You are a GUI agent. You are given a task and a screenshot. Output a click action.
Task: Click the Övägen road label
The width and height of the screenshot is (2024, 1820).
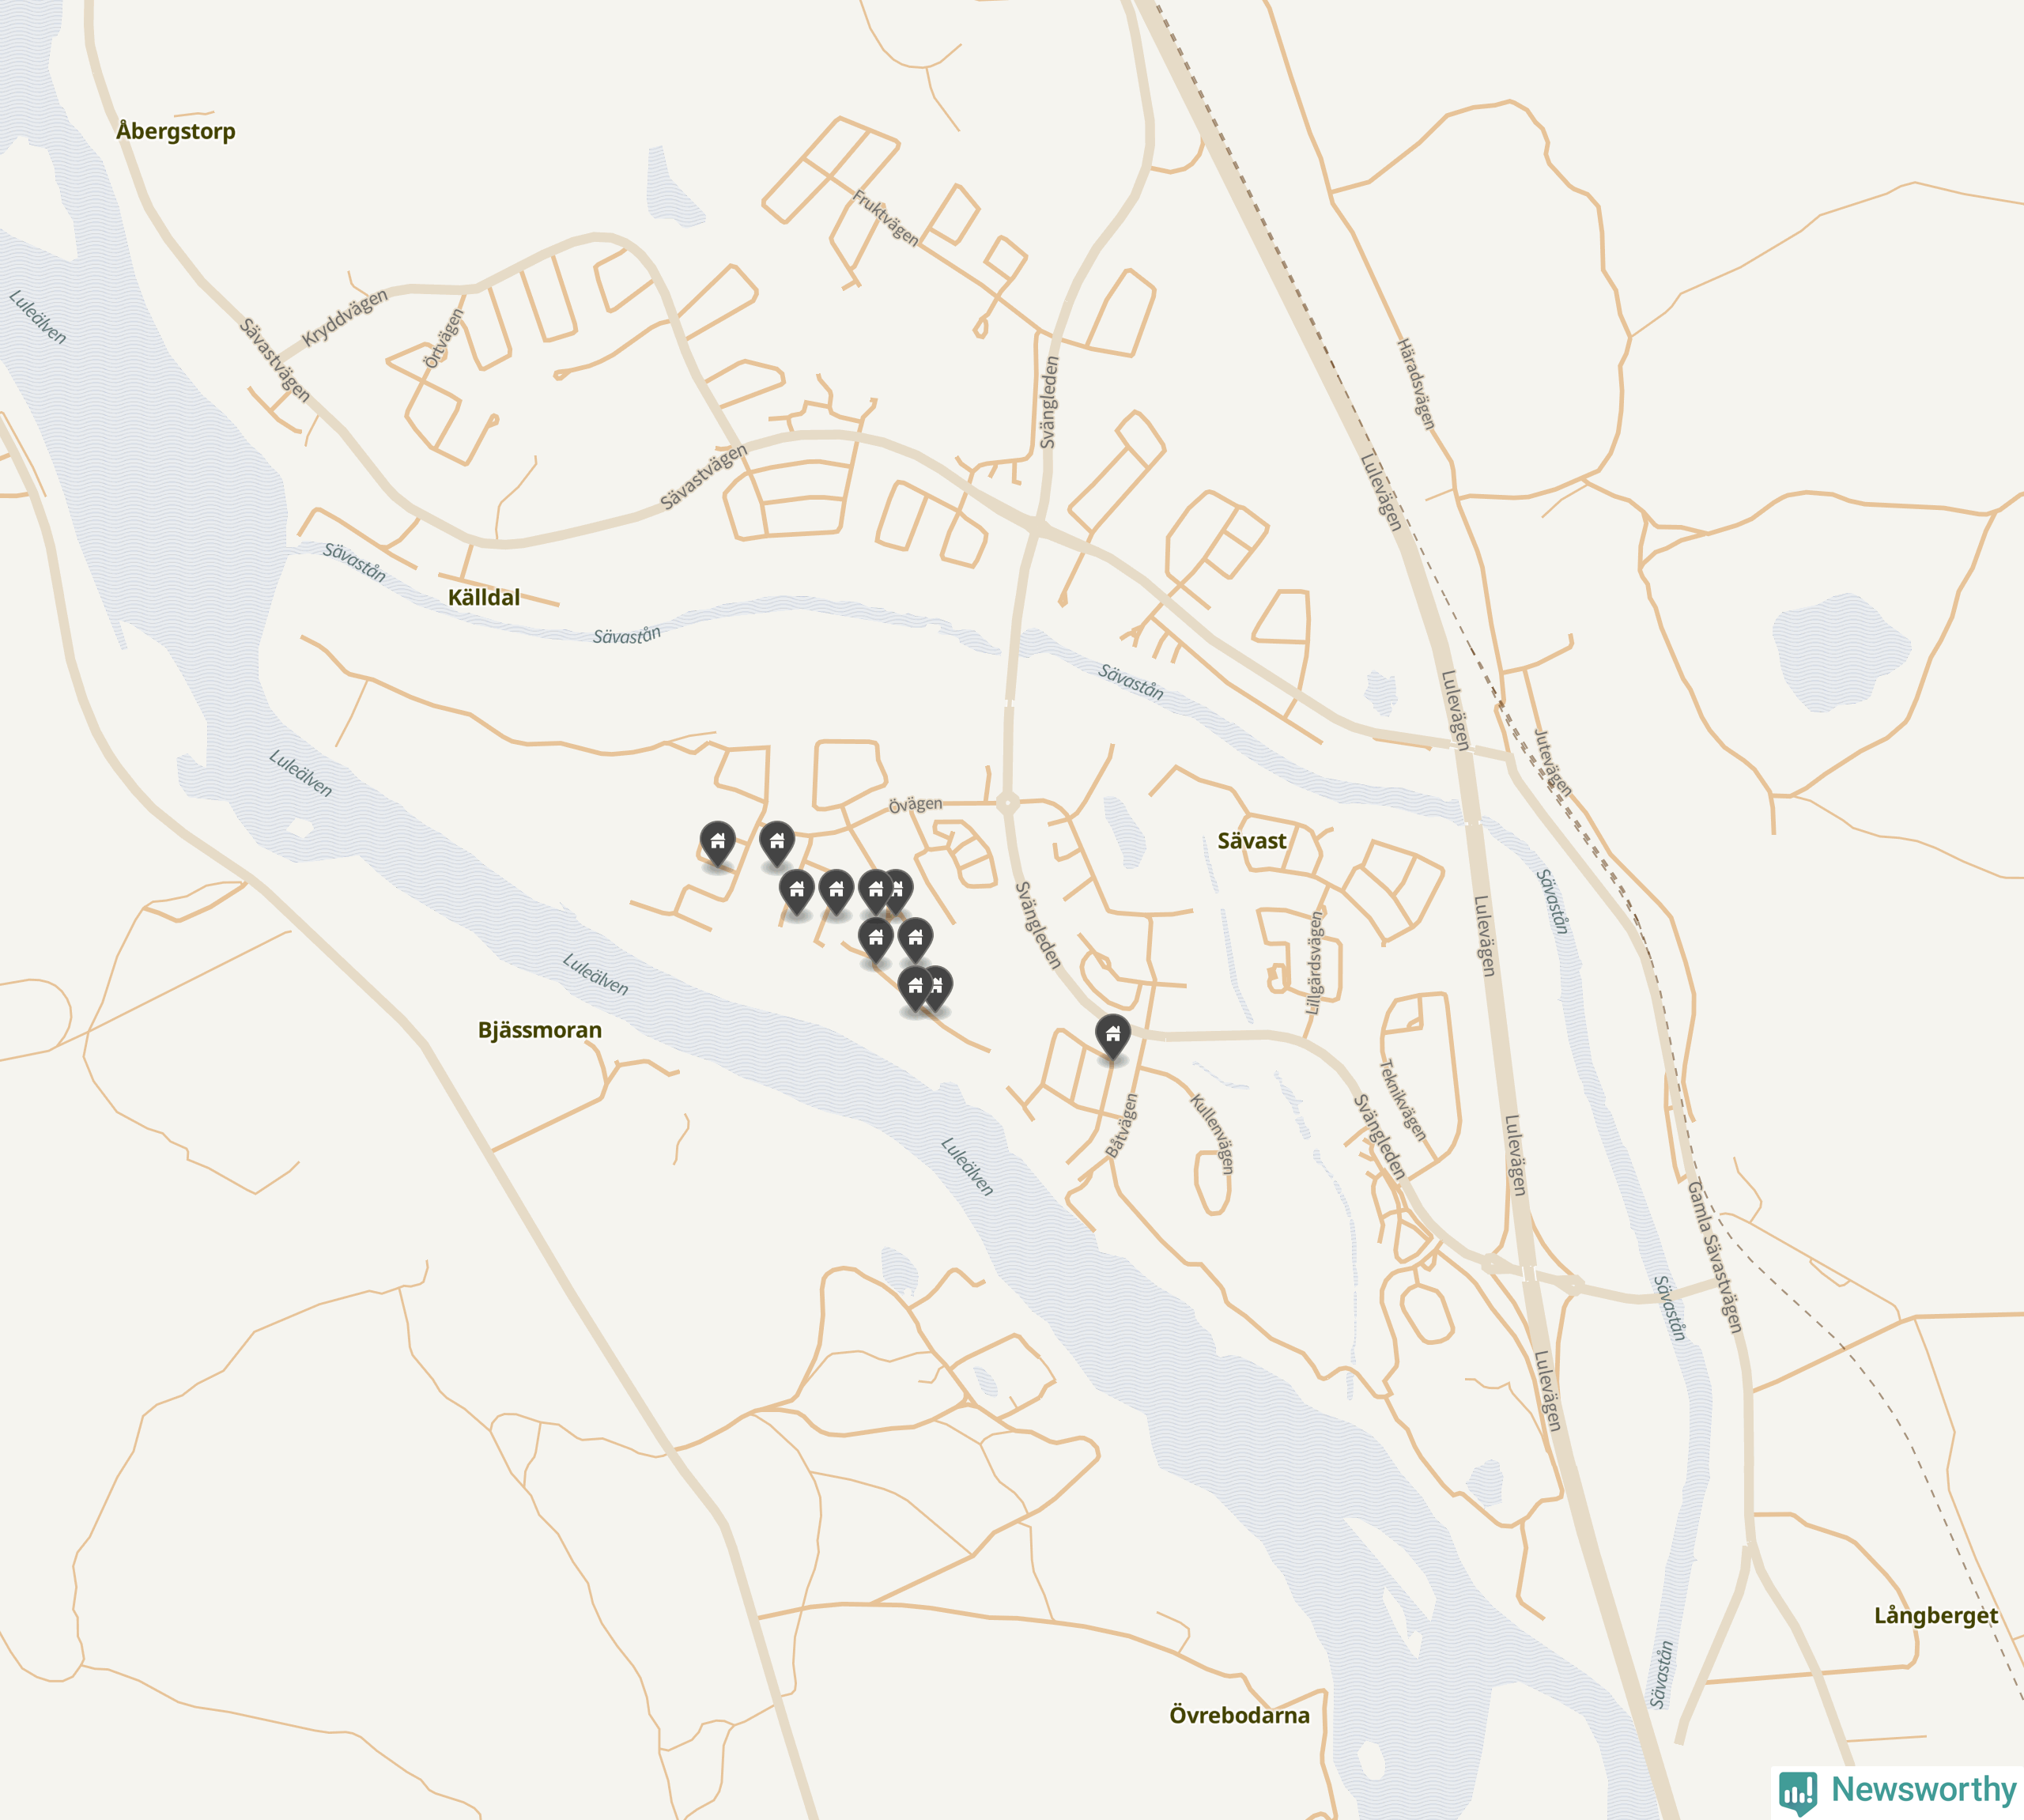[x=915, y=804]
